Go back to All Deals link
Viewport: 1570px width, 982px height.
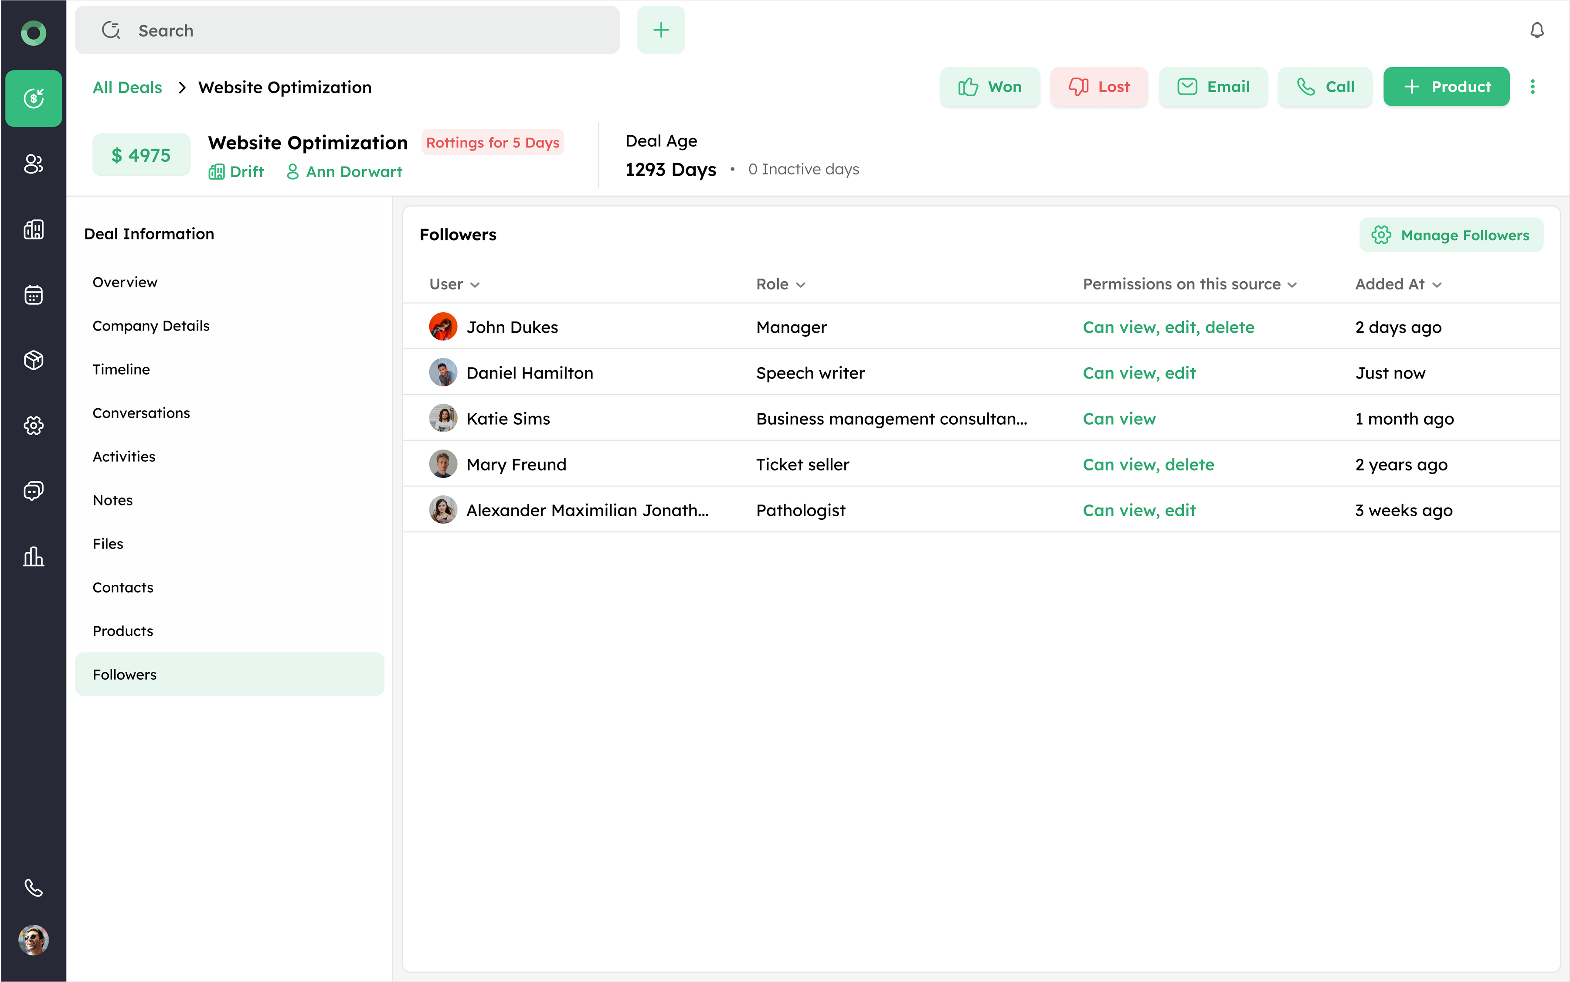[x=127, y=87]
